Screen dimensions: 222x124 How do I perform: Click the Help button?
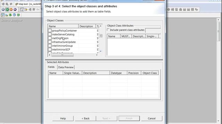63,118
